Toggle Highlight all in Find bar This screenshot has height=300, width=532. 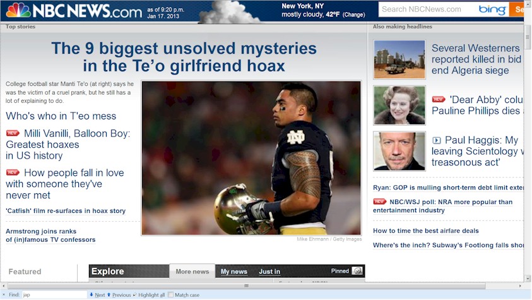click(x=148, y=295)
